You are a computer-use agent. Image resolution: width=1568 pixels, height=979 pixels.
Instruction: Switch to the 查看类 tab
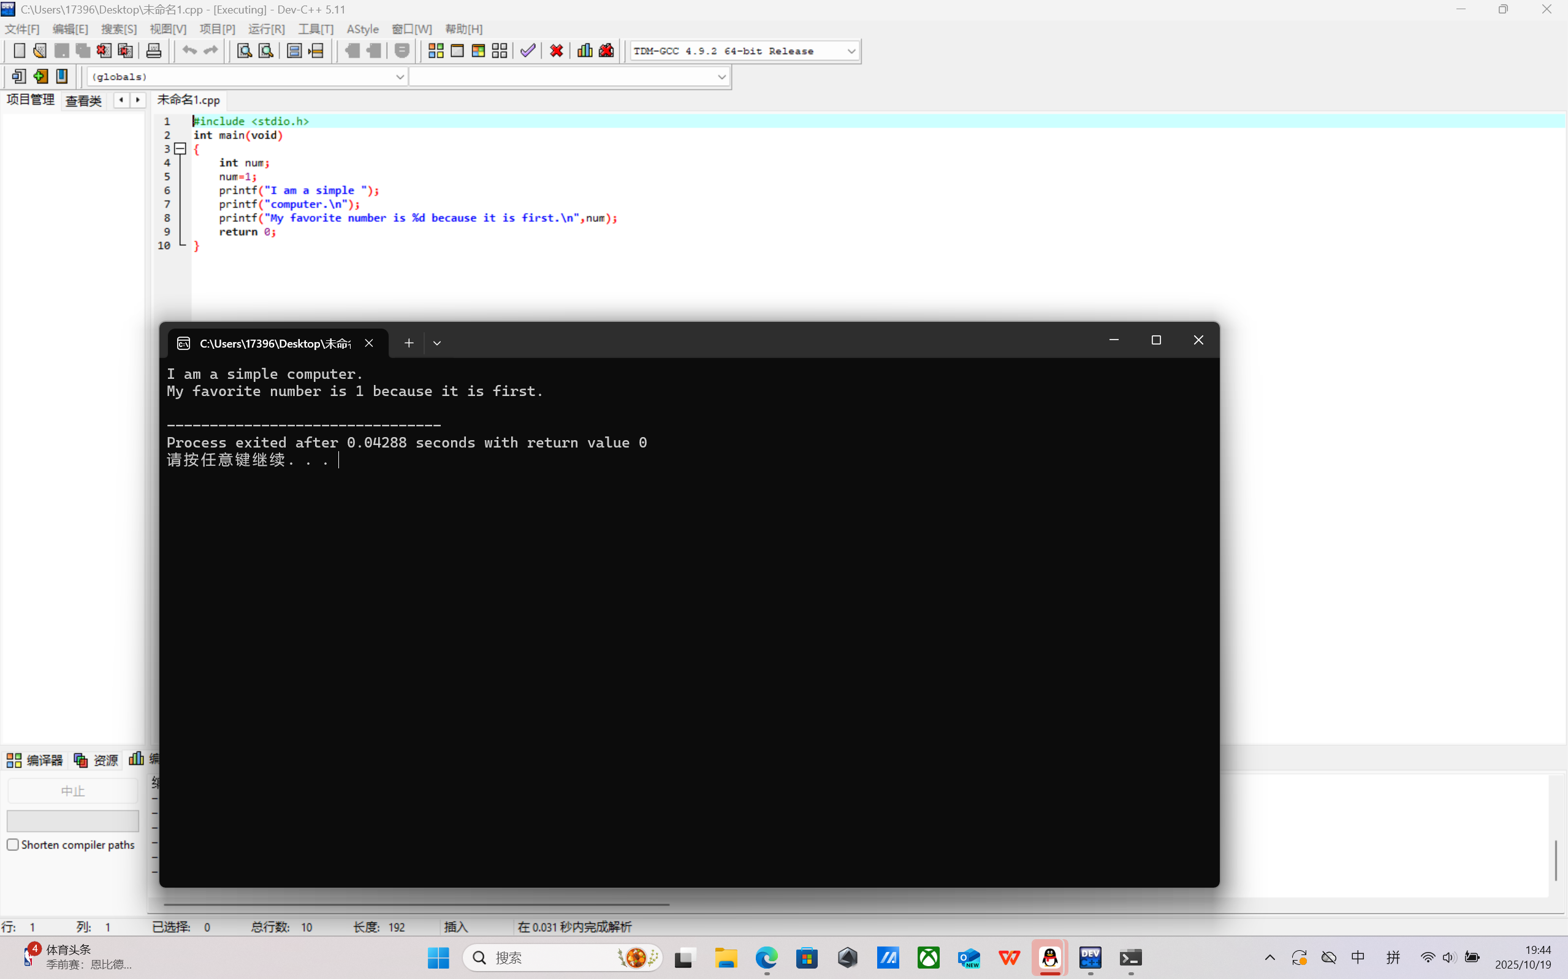[83, 101]
